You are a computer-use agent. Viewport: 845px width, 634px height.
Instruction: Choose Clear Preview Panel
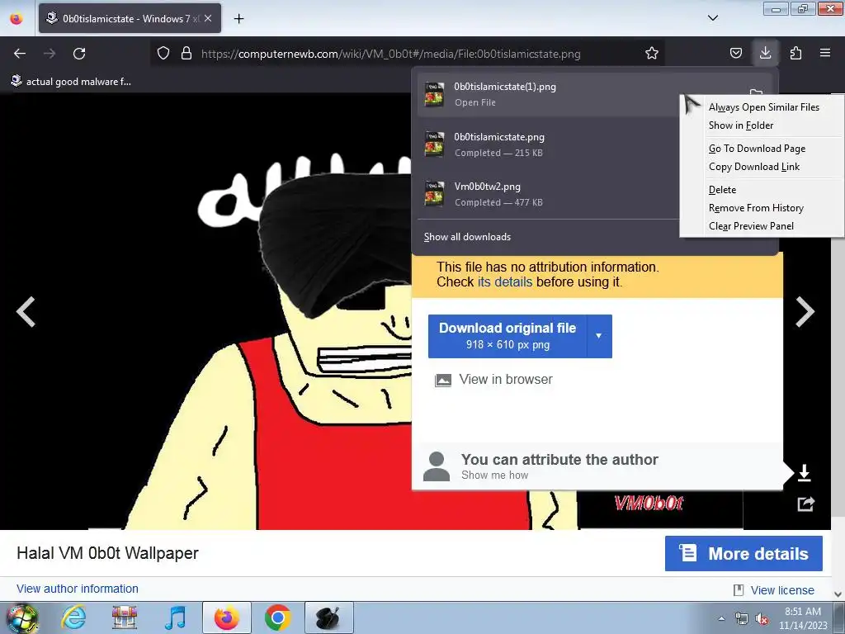(751, 226)
